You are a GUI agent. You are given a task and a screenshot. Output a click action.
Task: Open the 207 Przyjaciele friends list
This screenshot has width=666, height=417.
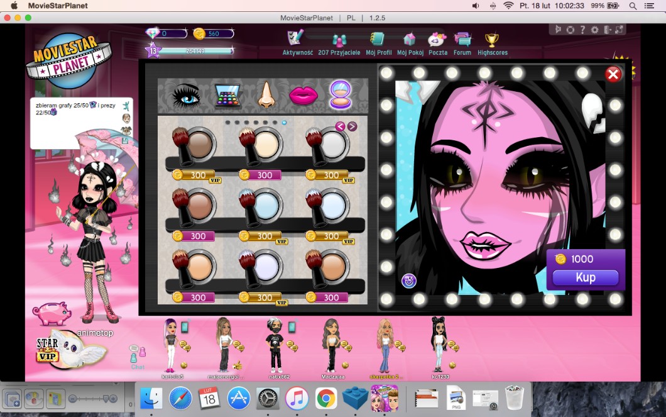click(x=339, y=42)
